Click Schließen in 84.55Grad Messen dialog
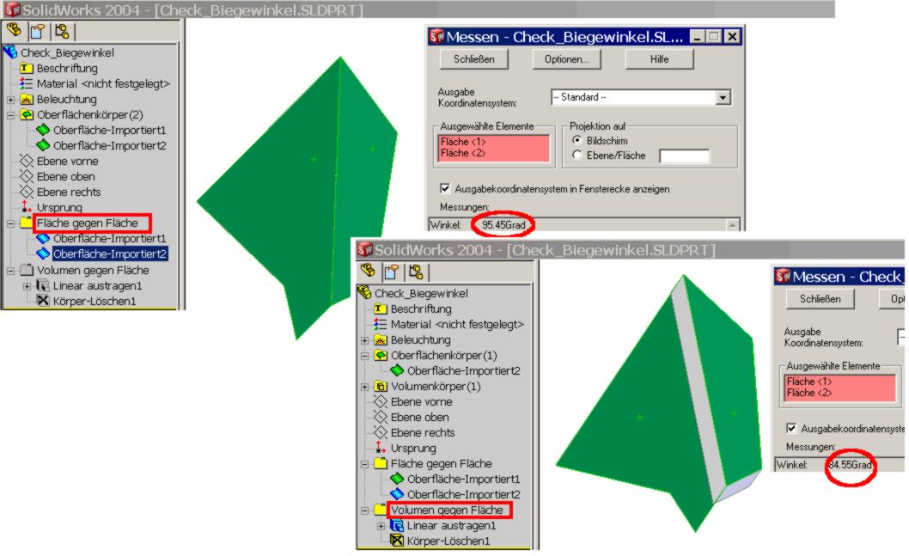The width and height of the screenshot is (909, 556). pos(820,298)
